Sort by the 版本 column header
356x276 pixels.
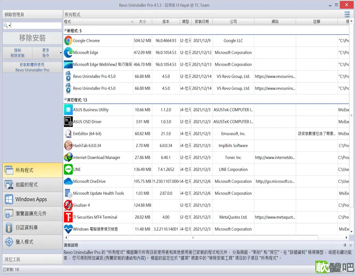(x=166, y=22)
